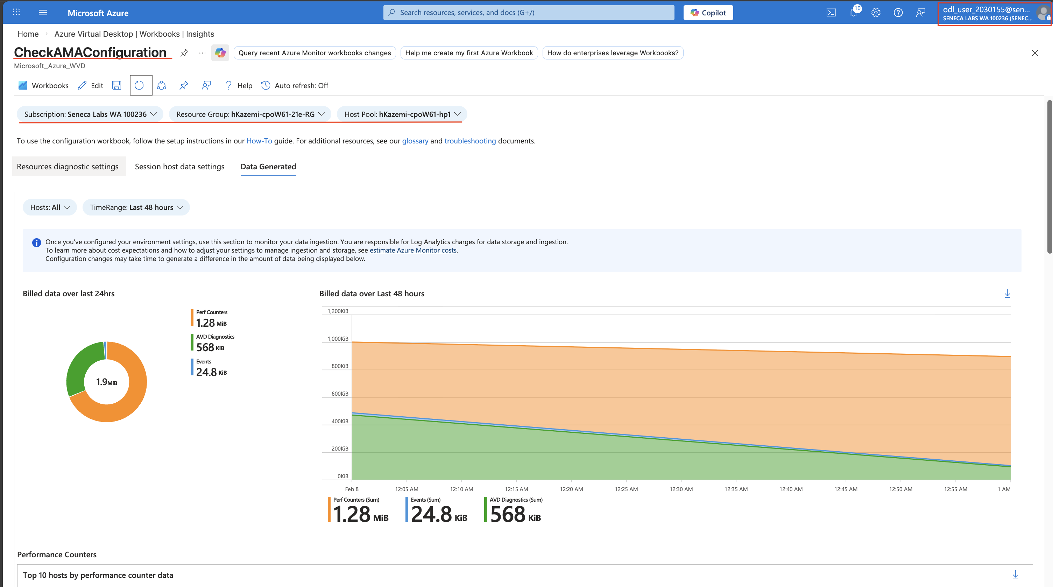Click the Microsoft Azure logo text
The image size is (1053, 587).
(x=98, y=13)
